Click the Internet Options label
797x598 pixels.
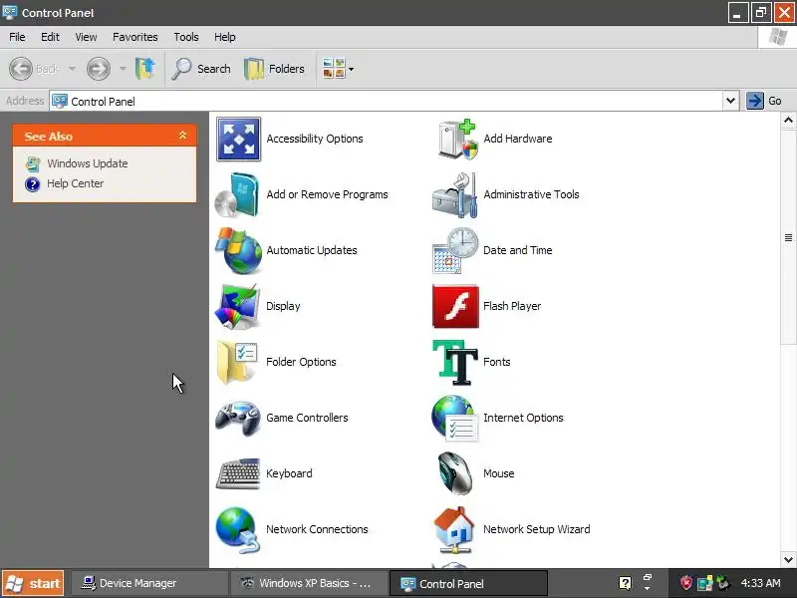pos(523,418)
